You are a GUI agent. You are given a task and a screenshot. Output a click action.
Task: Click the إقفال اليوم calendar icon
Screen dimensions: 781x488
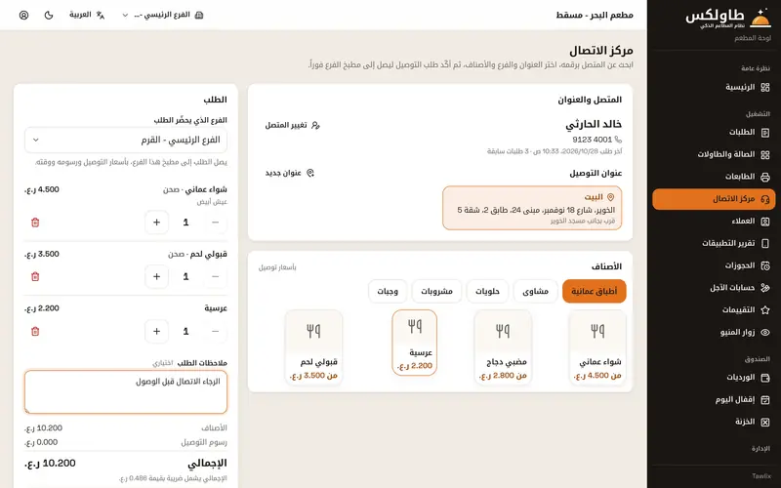click(x=765, y=399)
